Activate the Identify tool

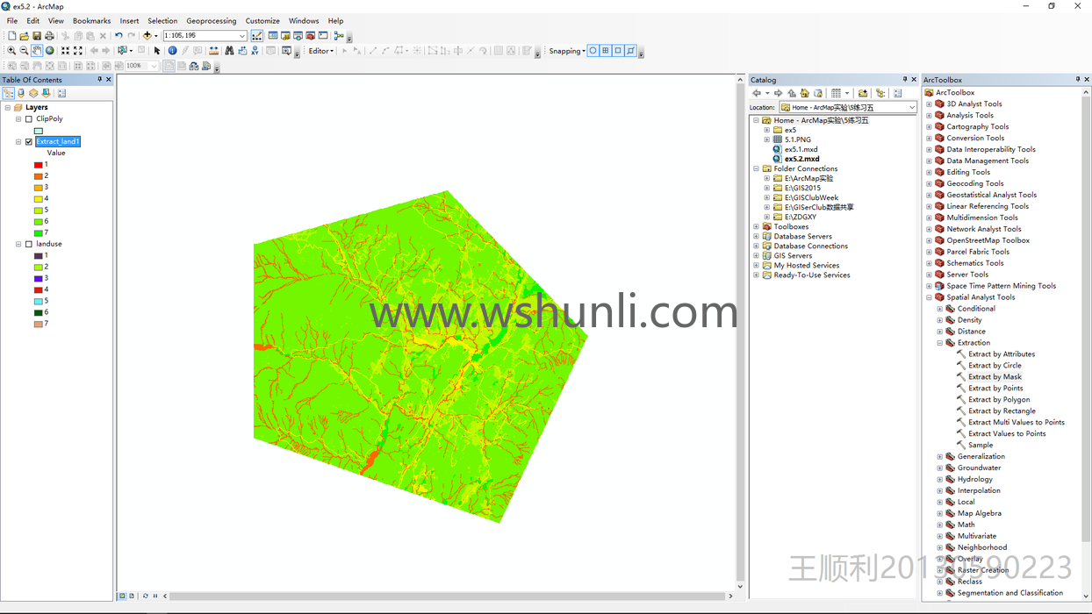click(x=173, y=51)
